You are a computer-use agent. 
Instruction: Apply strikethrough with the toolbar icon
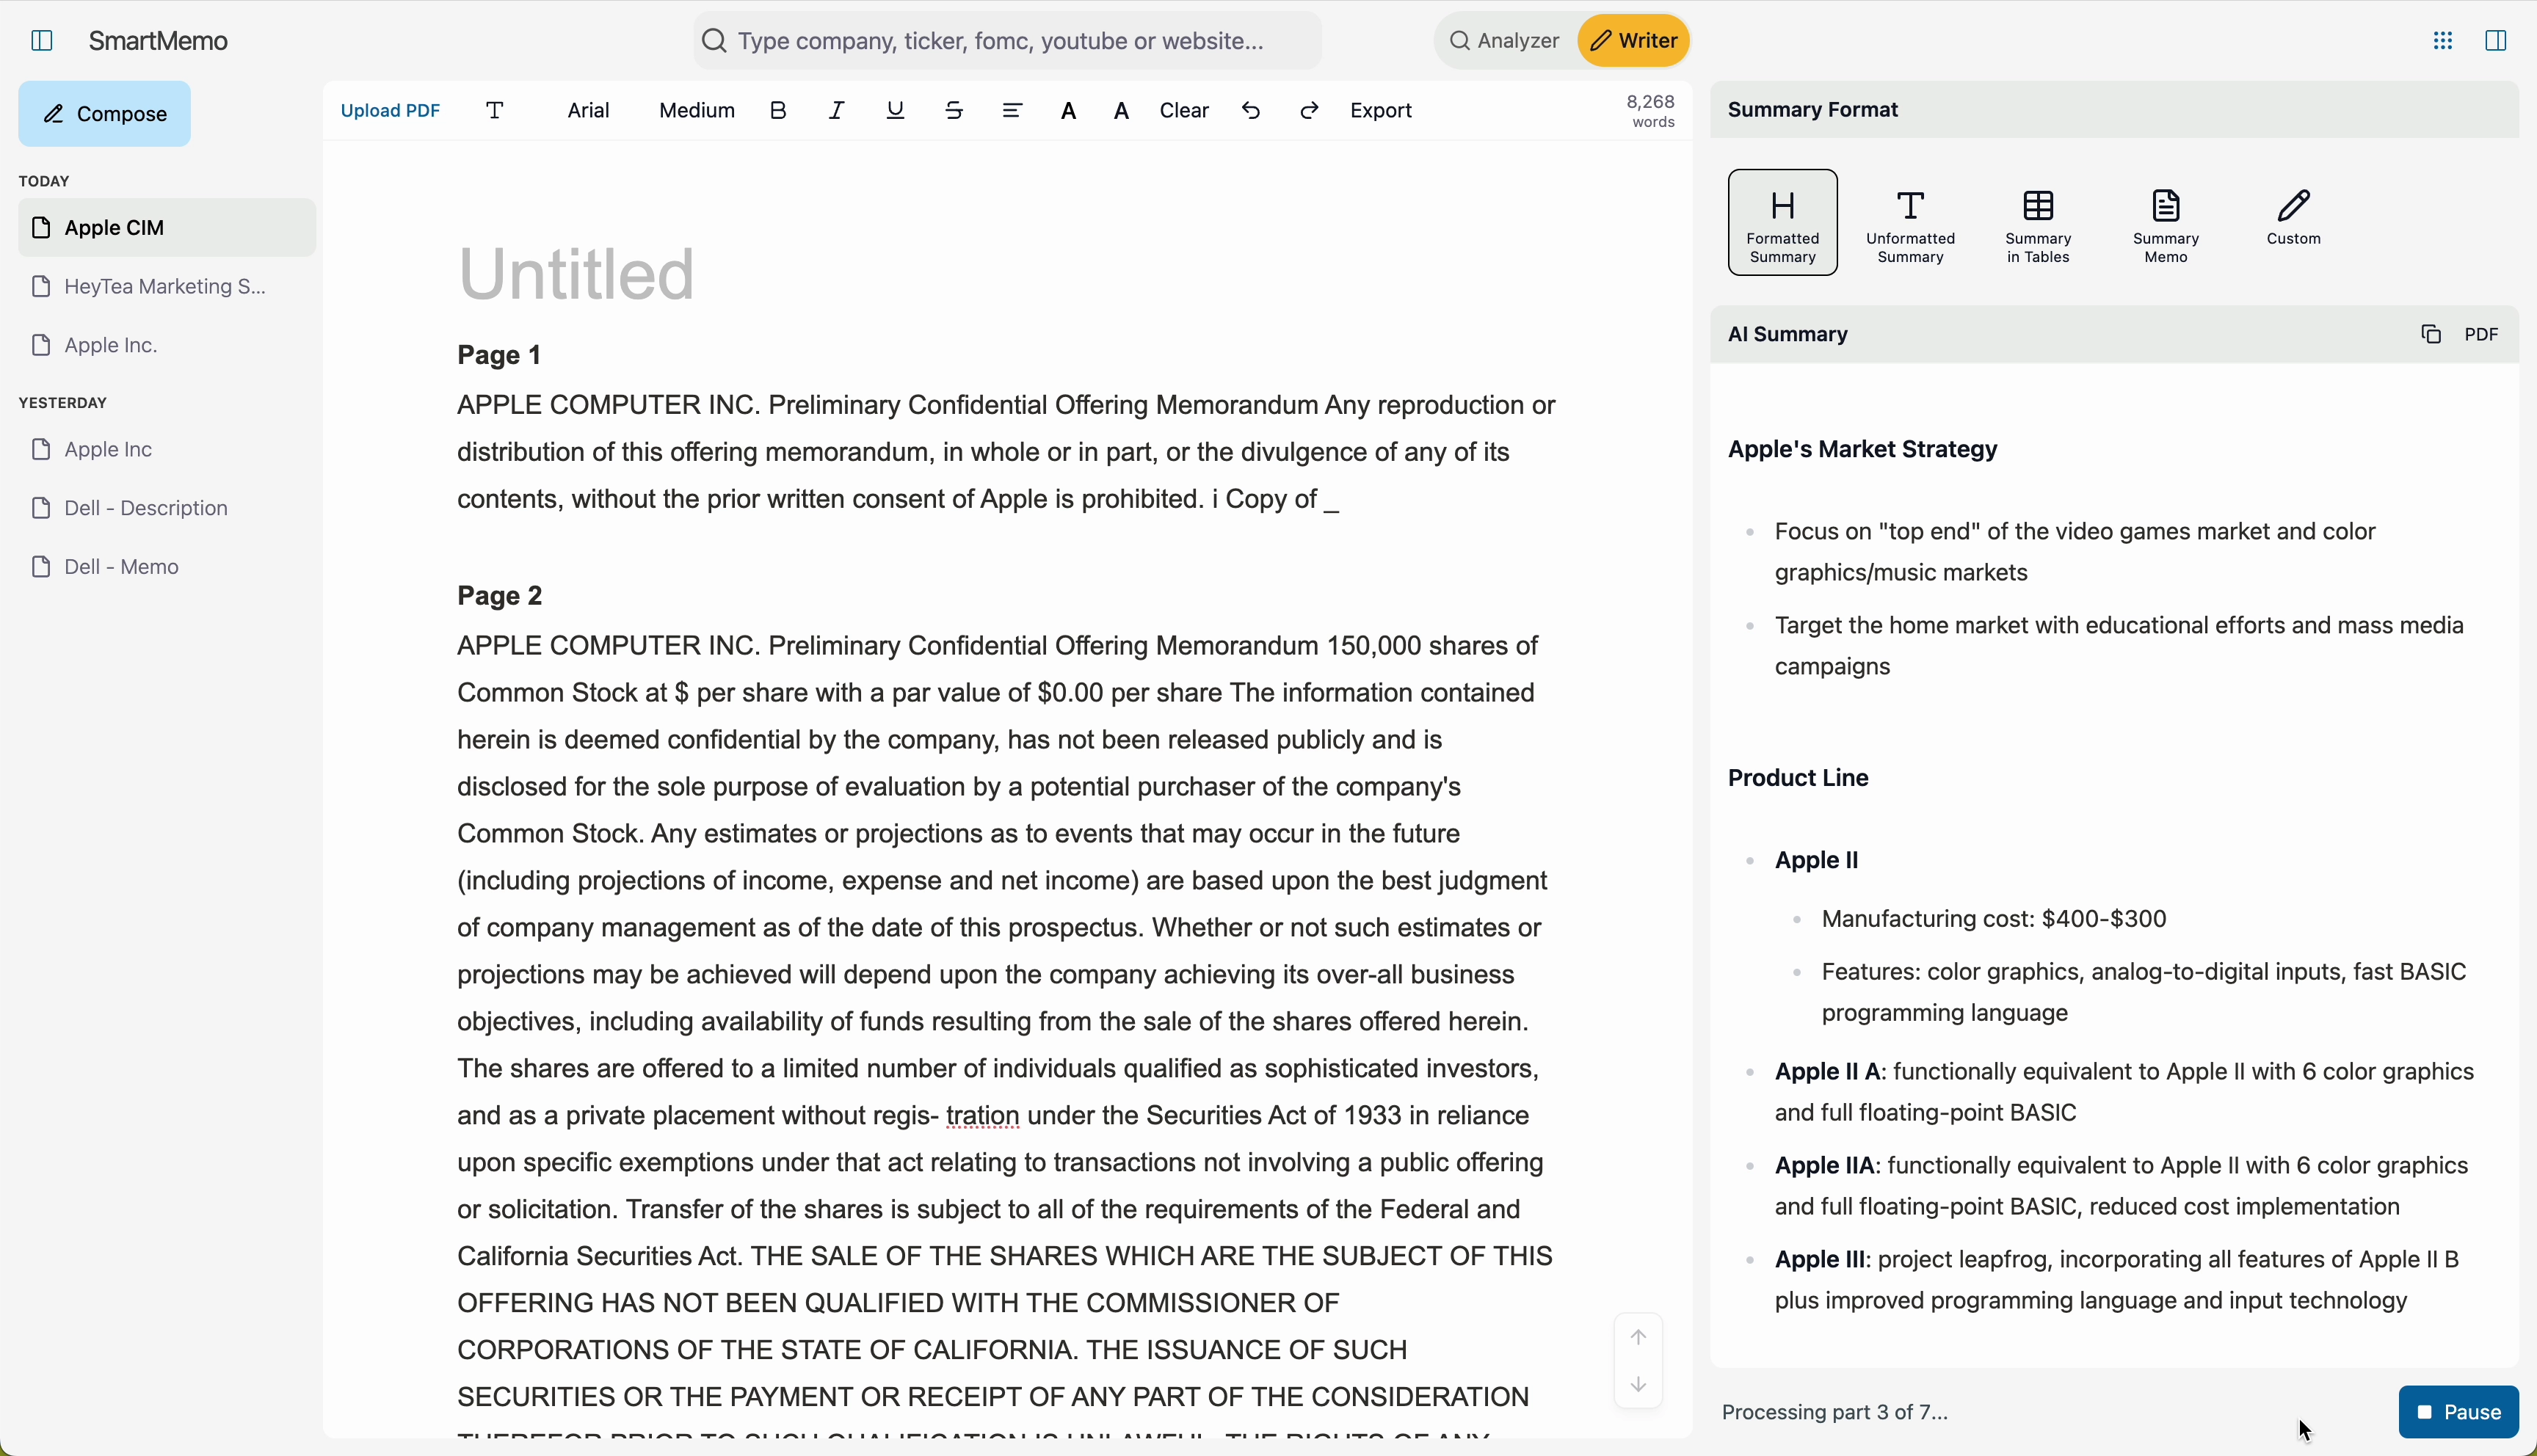pos(954,111)
